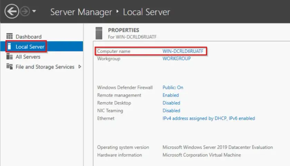Click the Remote management label
The image size is (290, 166).
coord(119,95)
